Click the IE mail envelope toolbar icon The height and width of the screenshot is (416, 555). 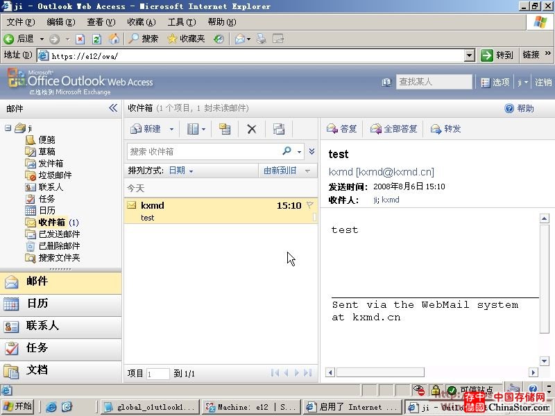[x=240, y=39]
